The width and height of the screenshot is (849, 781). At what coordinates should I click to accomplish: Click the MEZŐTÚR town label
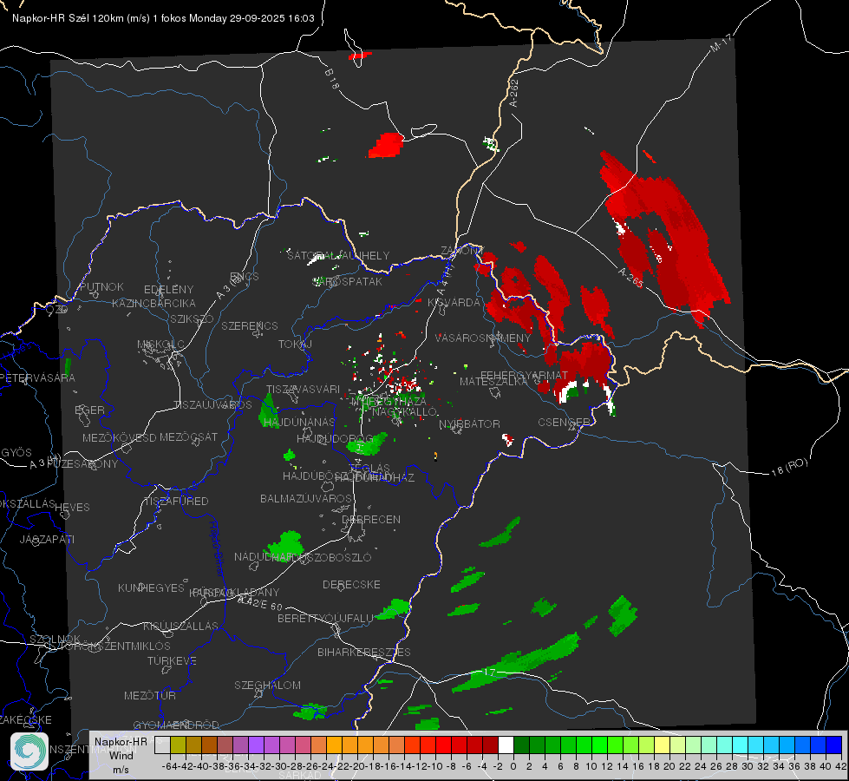[x=150, y=695]
